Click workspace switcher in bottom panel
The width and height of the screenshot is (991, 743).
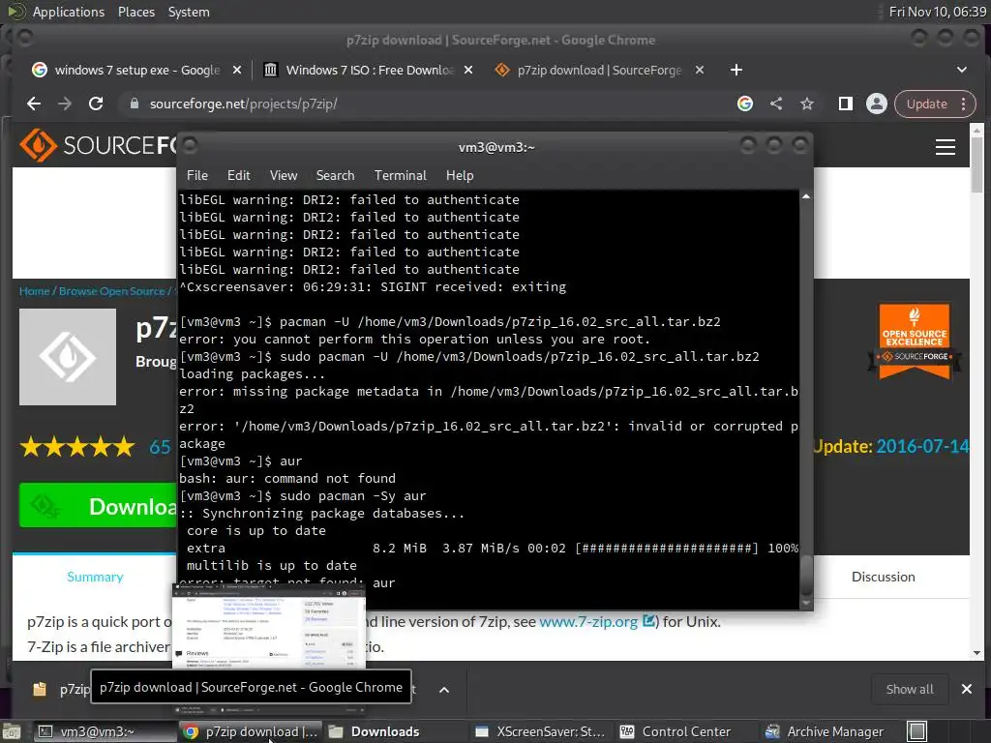coord(917,731)
